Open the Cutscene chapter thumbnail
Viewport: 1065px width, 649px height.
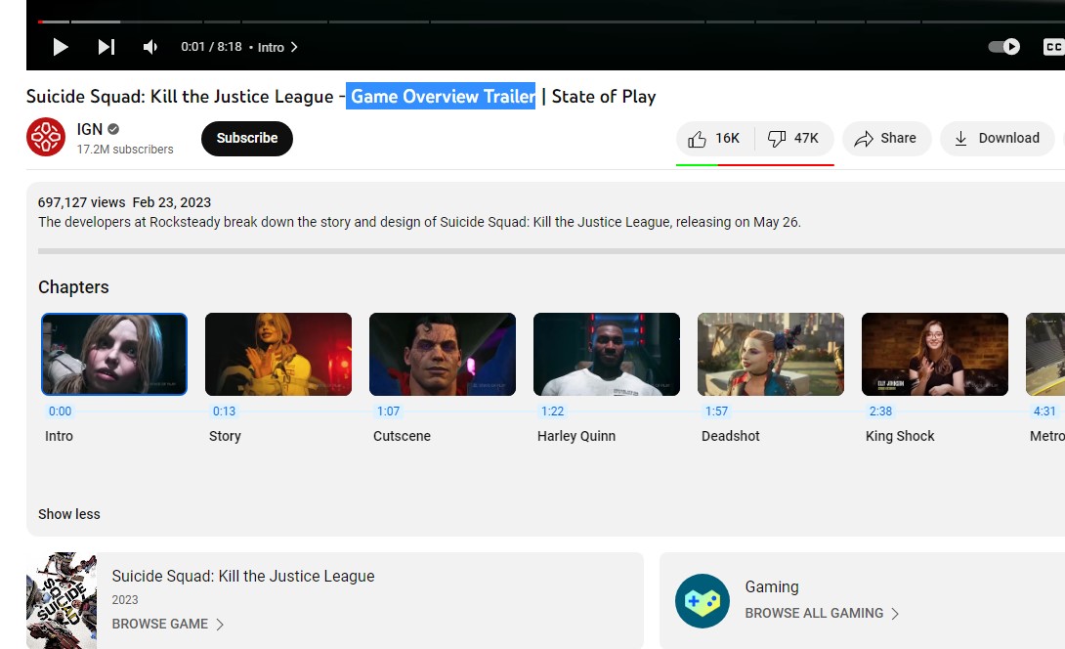point(443,354)
